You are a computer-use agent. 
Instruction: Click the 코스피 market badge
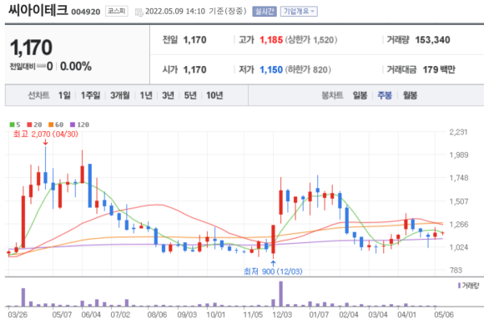coord(117,11)
